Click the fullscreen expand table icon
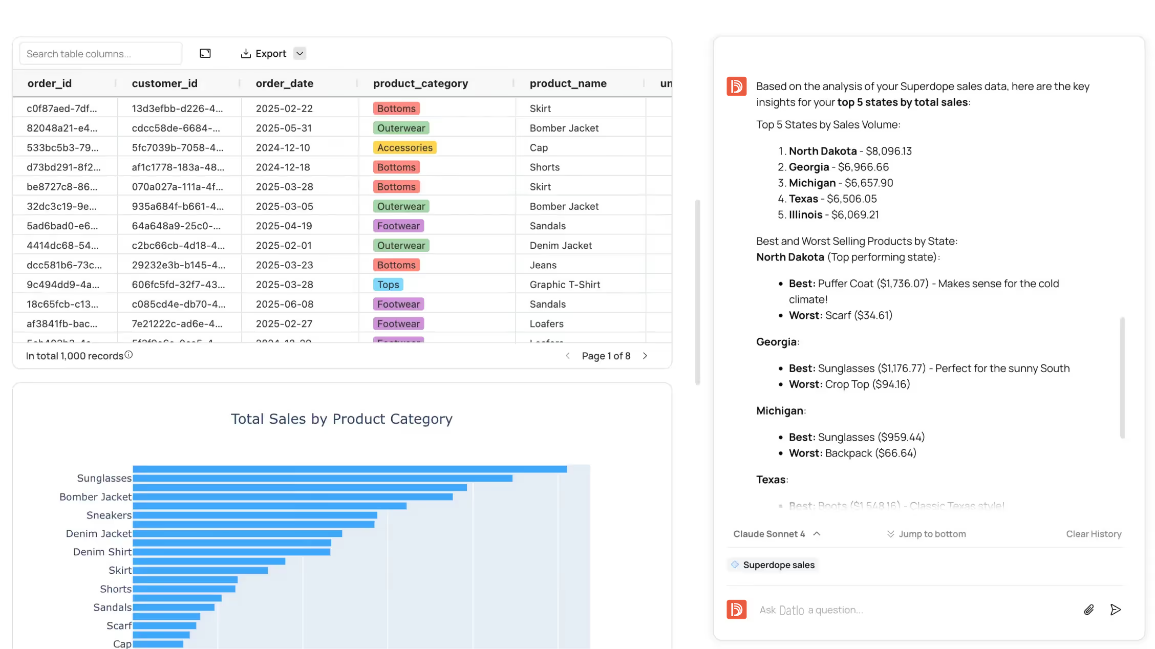The image size is (1155, 649). (205, 53)
